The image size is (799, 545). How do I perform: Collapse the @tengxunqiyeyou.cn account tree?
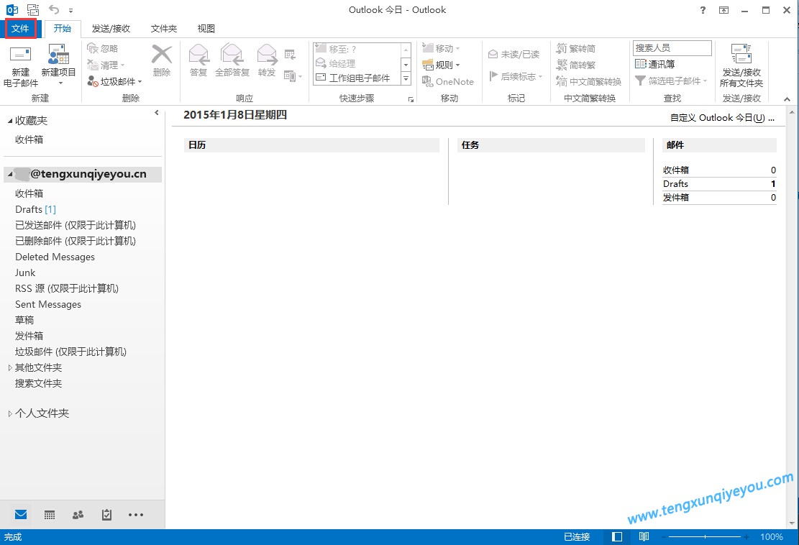[x=10, y=174]
